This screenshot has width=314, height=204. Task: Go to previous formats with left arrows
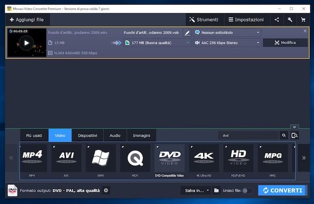click(x=11, y=158)
